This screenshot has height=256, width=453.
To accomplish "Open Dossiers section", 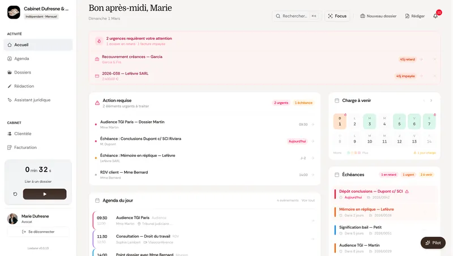I will (x=38, y=72).
